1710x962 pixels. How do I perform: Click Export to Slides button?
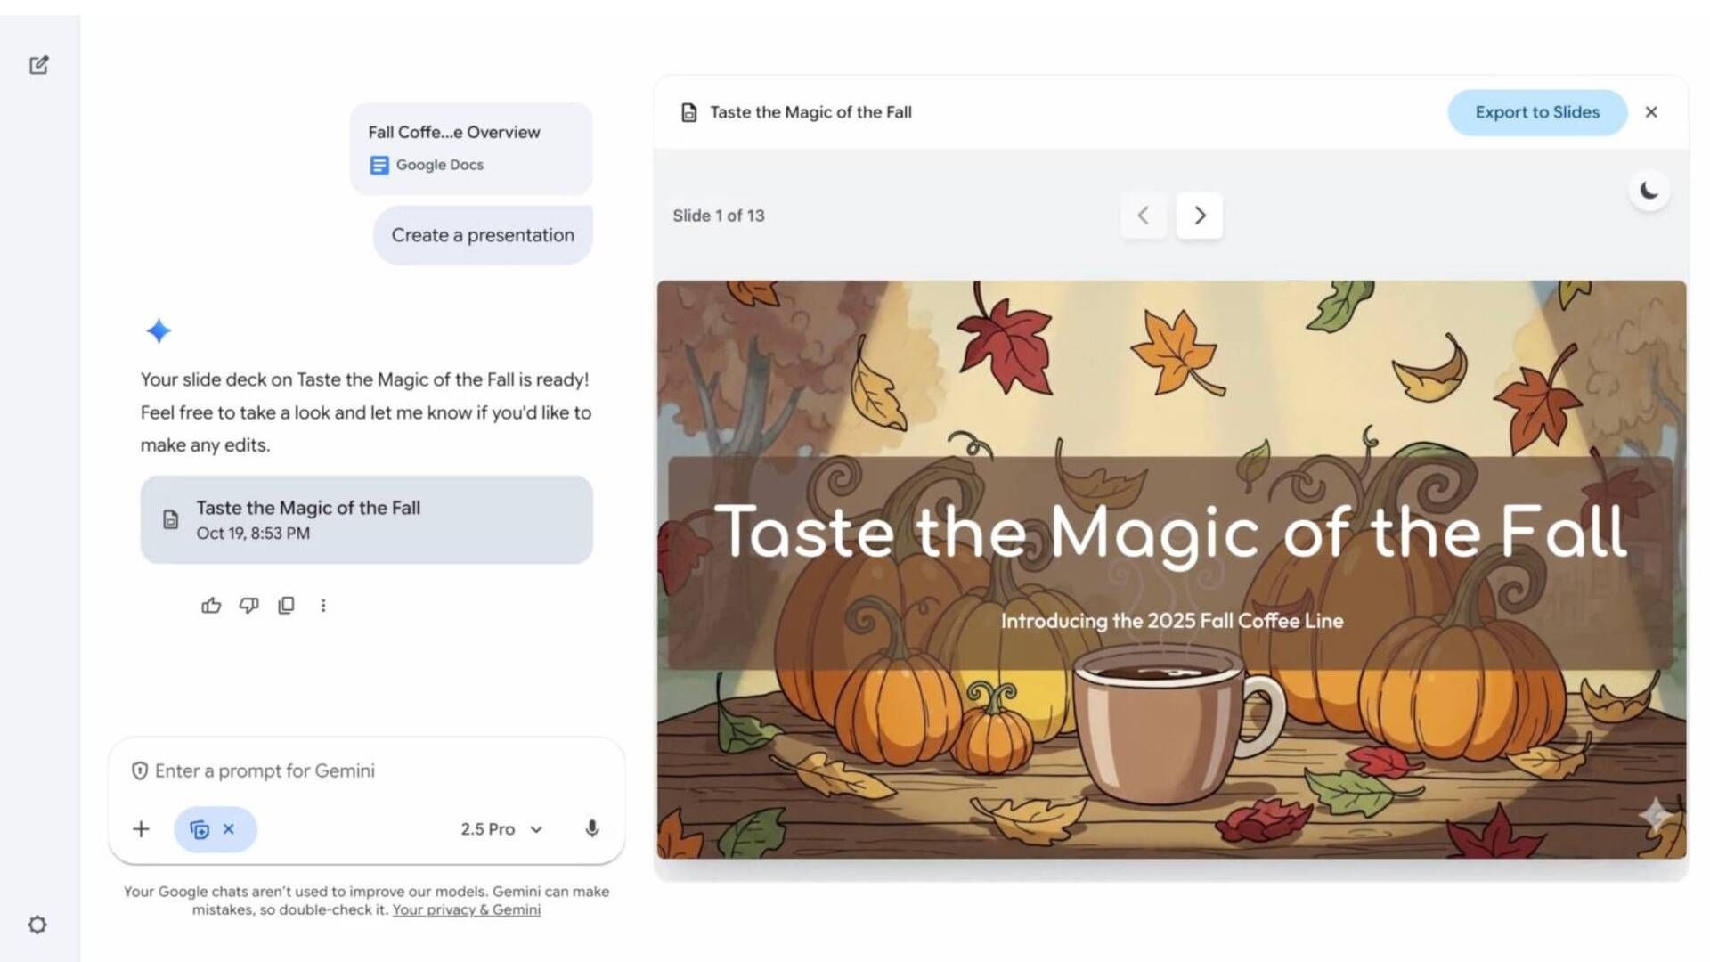coord(1536,112)
